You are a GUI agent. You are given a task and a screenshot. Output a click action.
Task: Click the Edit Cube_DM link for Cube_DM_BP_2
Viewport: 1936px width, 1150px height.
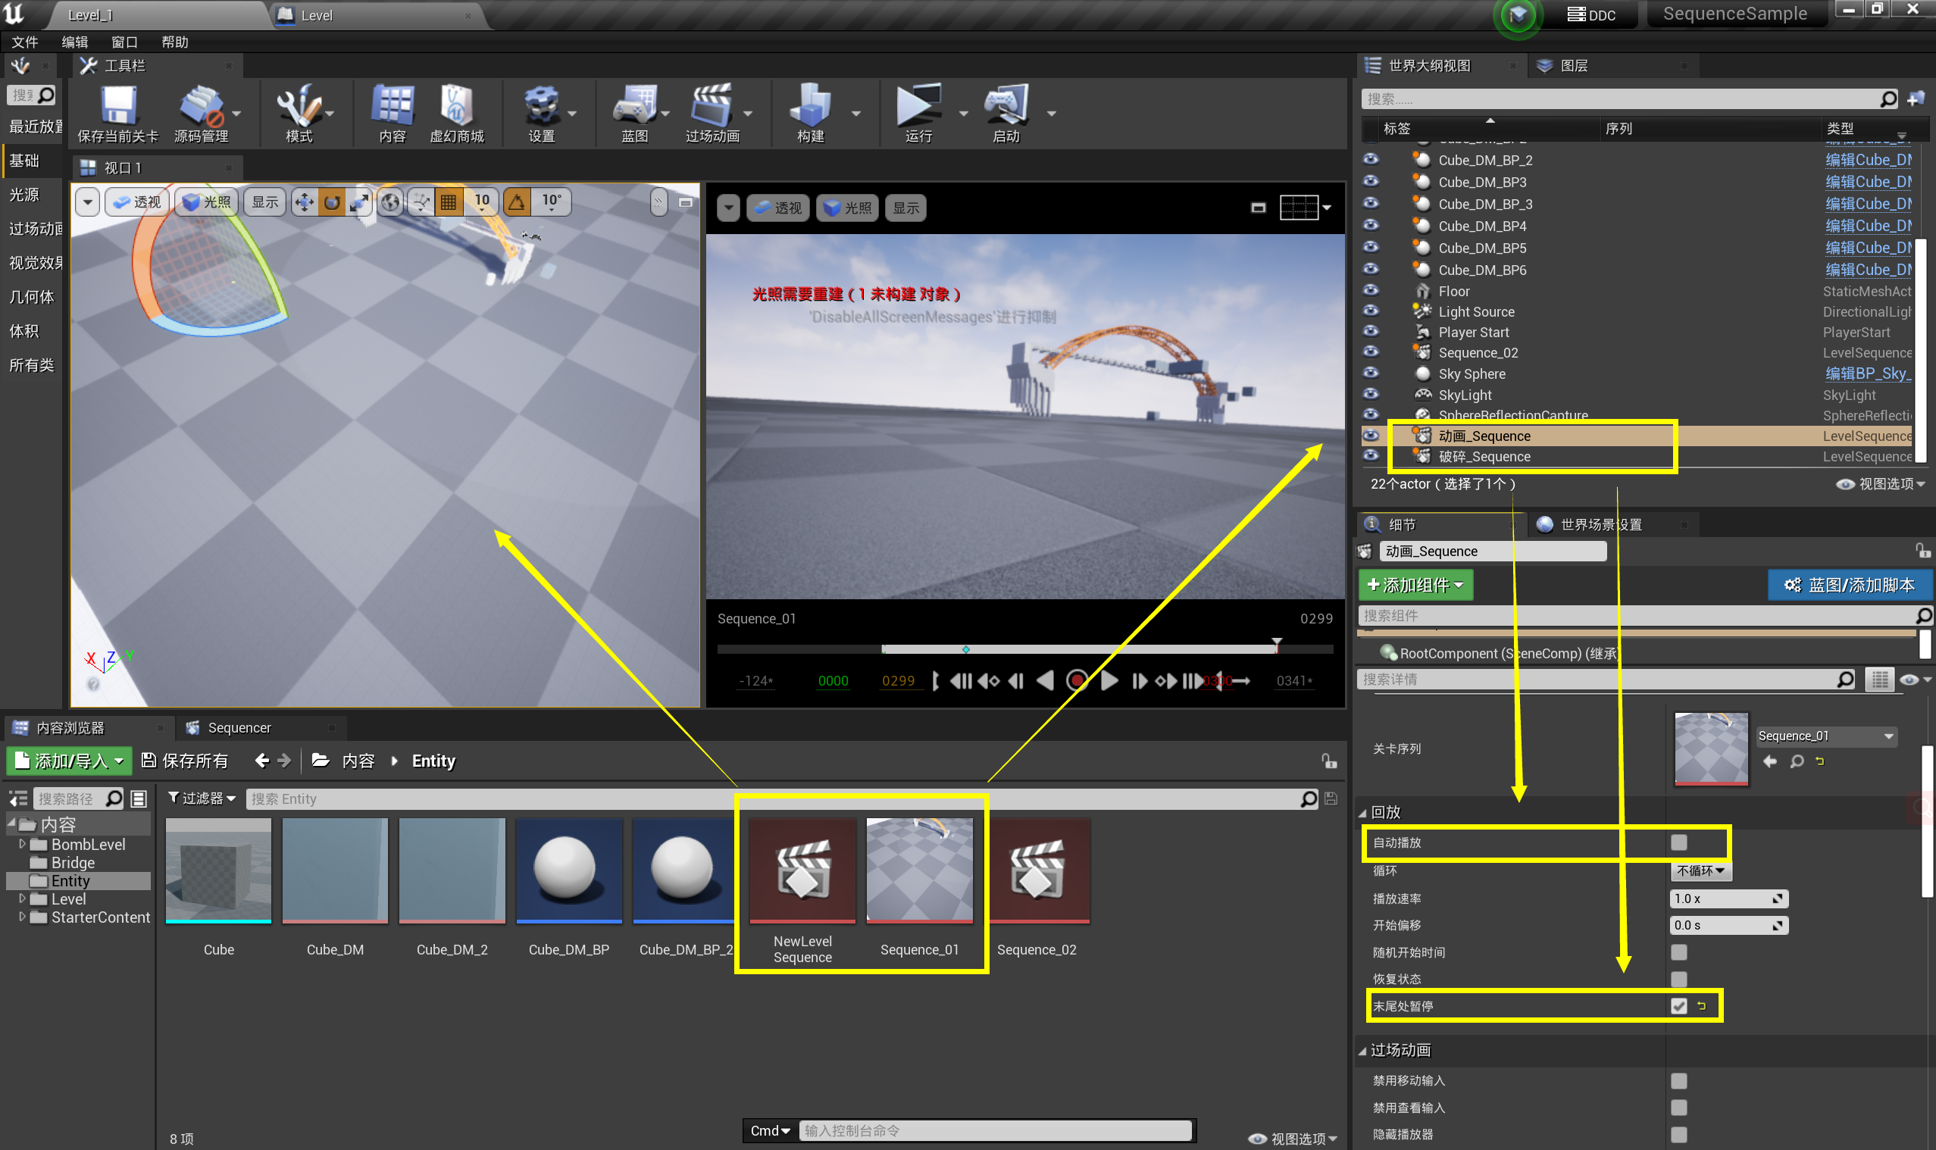1868,160
